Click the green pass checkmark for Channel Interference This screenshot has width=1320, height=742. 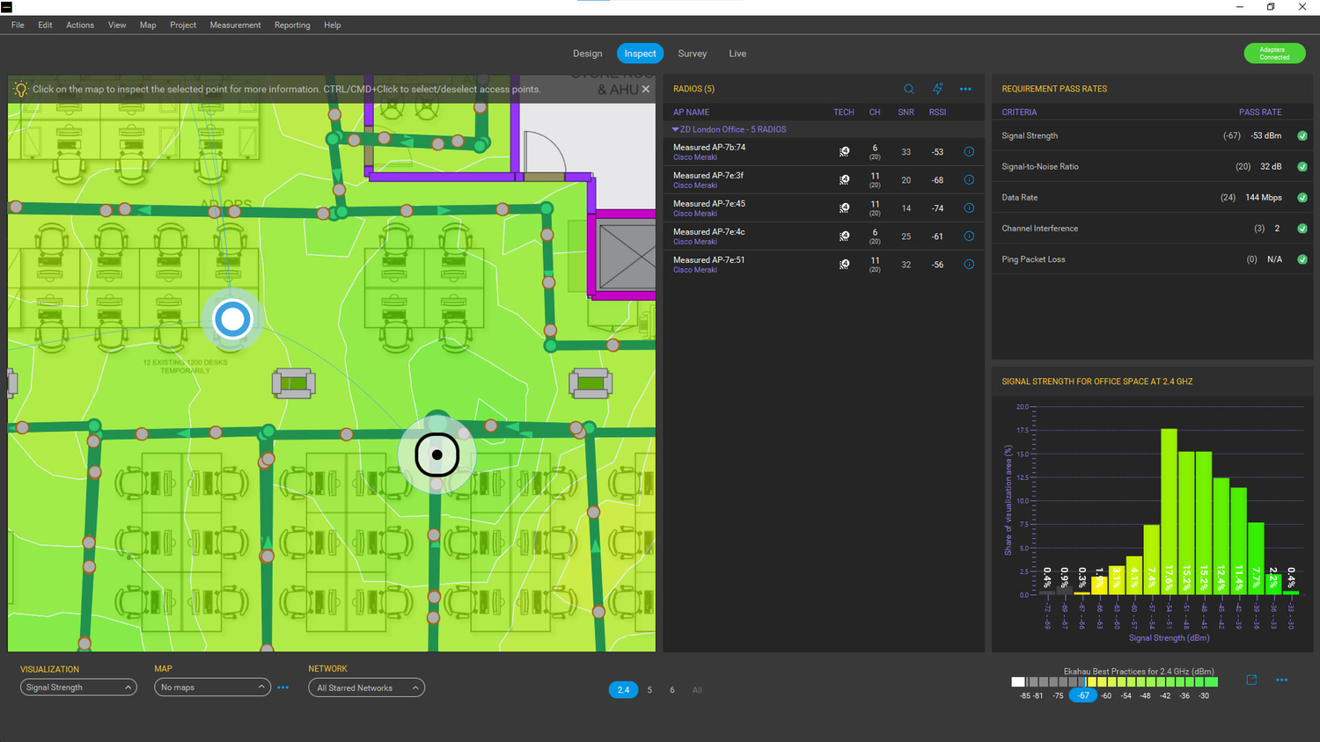coord(1302,228)
